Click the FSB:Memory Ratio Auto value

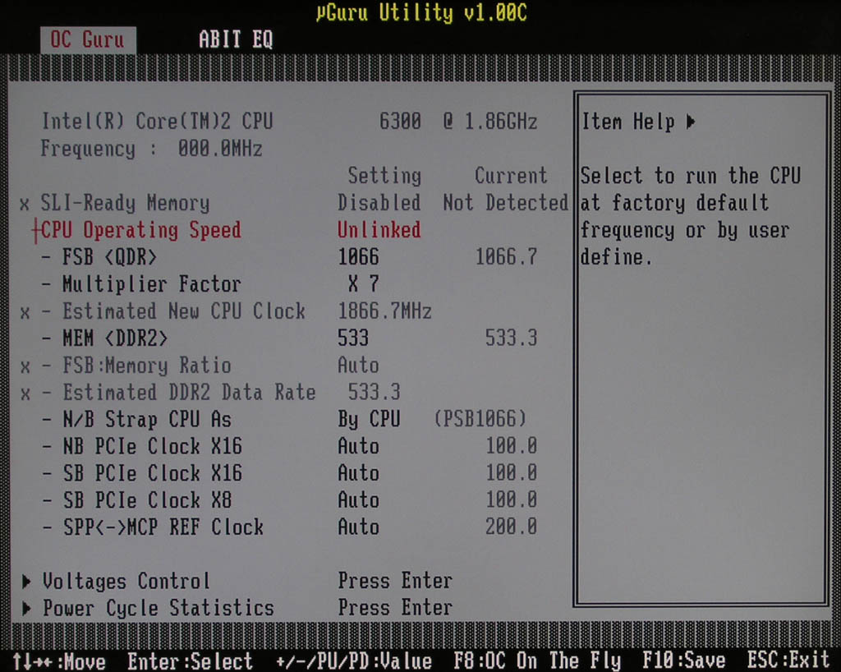pos(358,366)
